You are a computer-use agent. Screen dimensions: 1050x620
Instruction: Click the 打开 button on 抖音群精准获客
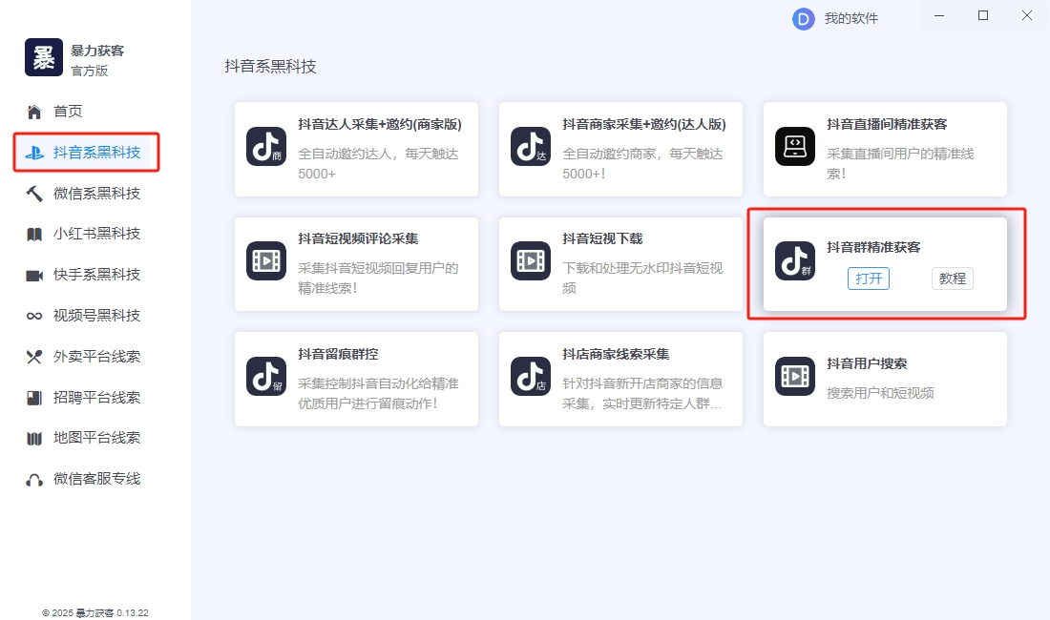coord(868,279)
